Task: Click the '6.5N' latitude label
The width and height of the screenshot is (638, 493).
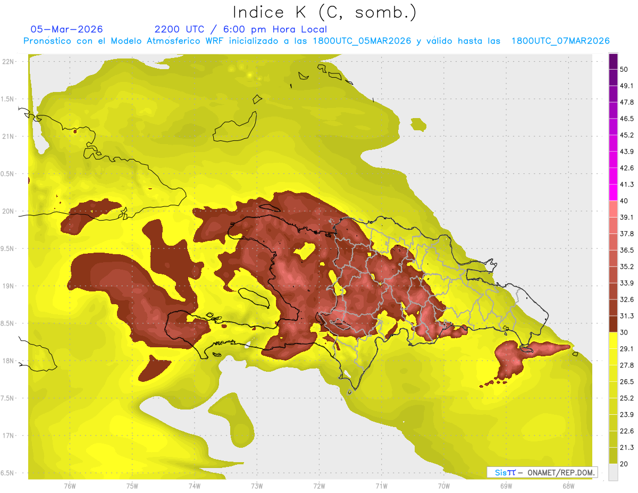Action: pyautogui.click(x=7, y=473)
